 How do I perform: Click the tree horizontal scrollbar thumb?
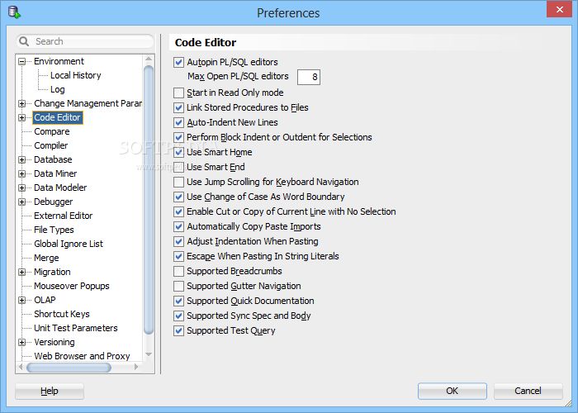[69, 368]
